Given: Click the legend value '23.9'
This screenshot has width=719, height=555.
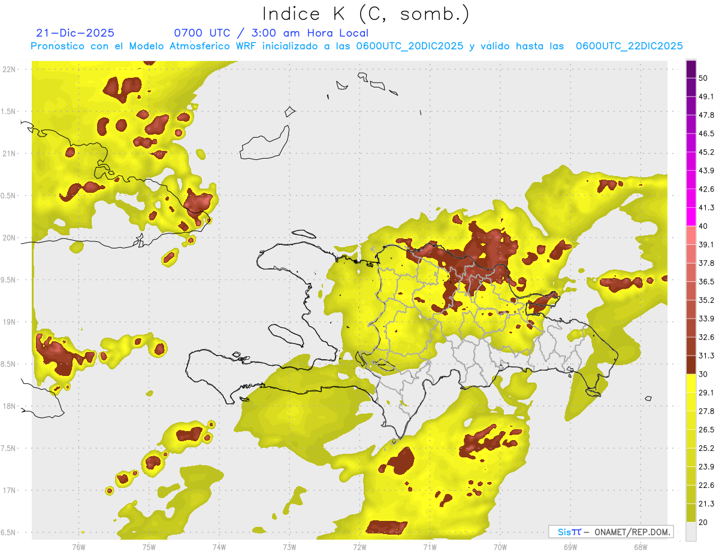Looking at the screenshot, I should 706,467.
